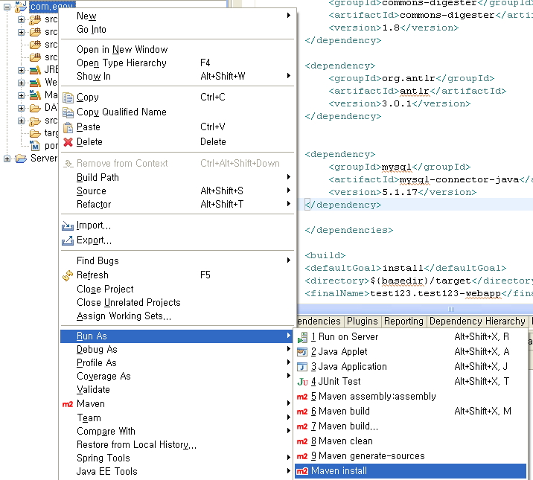533x480 pixels.
Task: Select Validate from context menu
Action: click(x=177, y=390)
